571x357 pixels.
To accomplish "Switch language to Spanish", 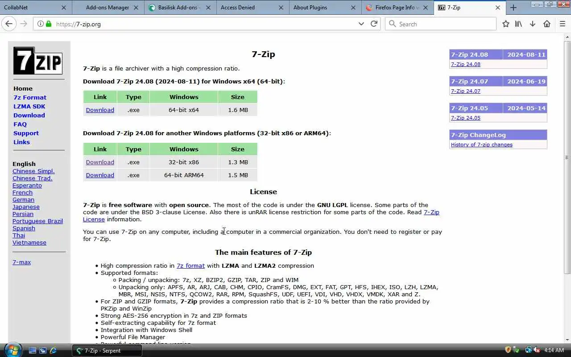I will (x=24, y=228).
